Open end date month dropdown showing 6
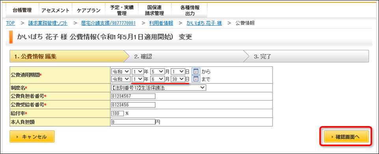This screenshot has height=154, width=379. (x=157, y=79)
